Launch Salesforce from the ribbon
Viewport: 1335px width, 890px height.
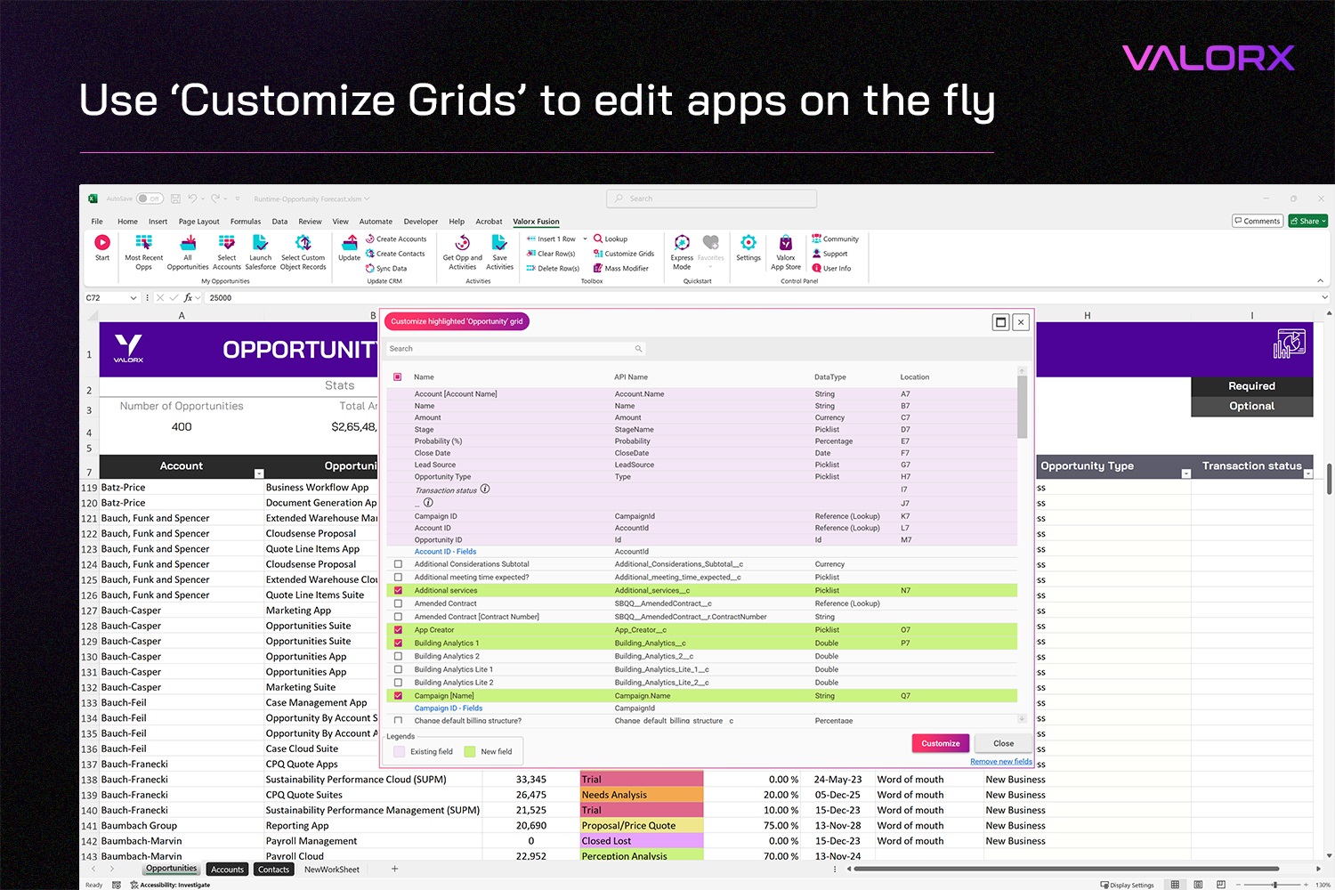pos(260,243)
